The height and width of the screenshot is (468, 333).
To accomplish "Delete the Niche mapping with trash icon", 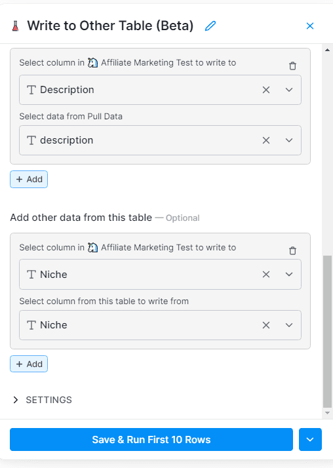I will (293, 250).
